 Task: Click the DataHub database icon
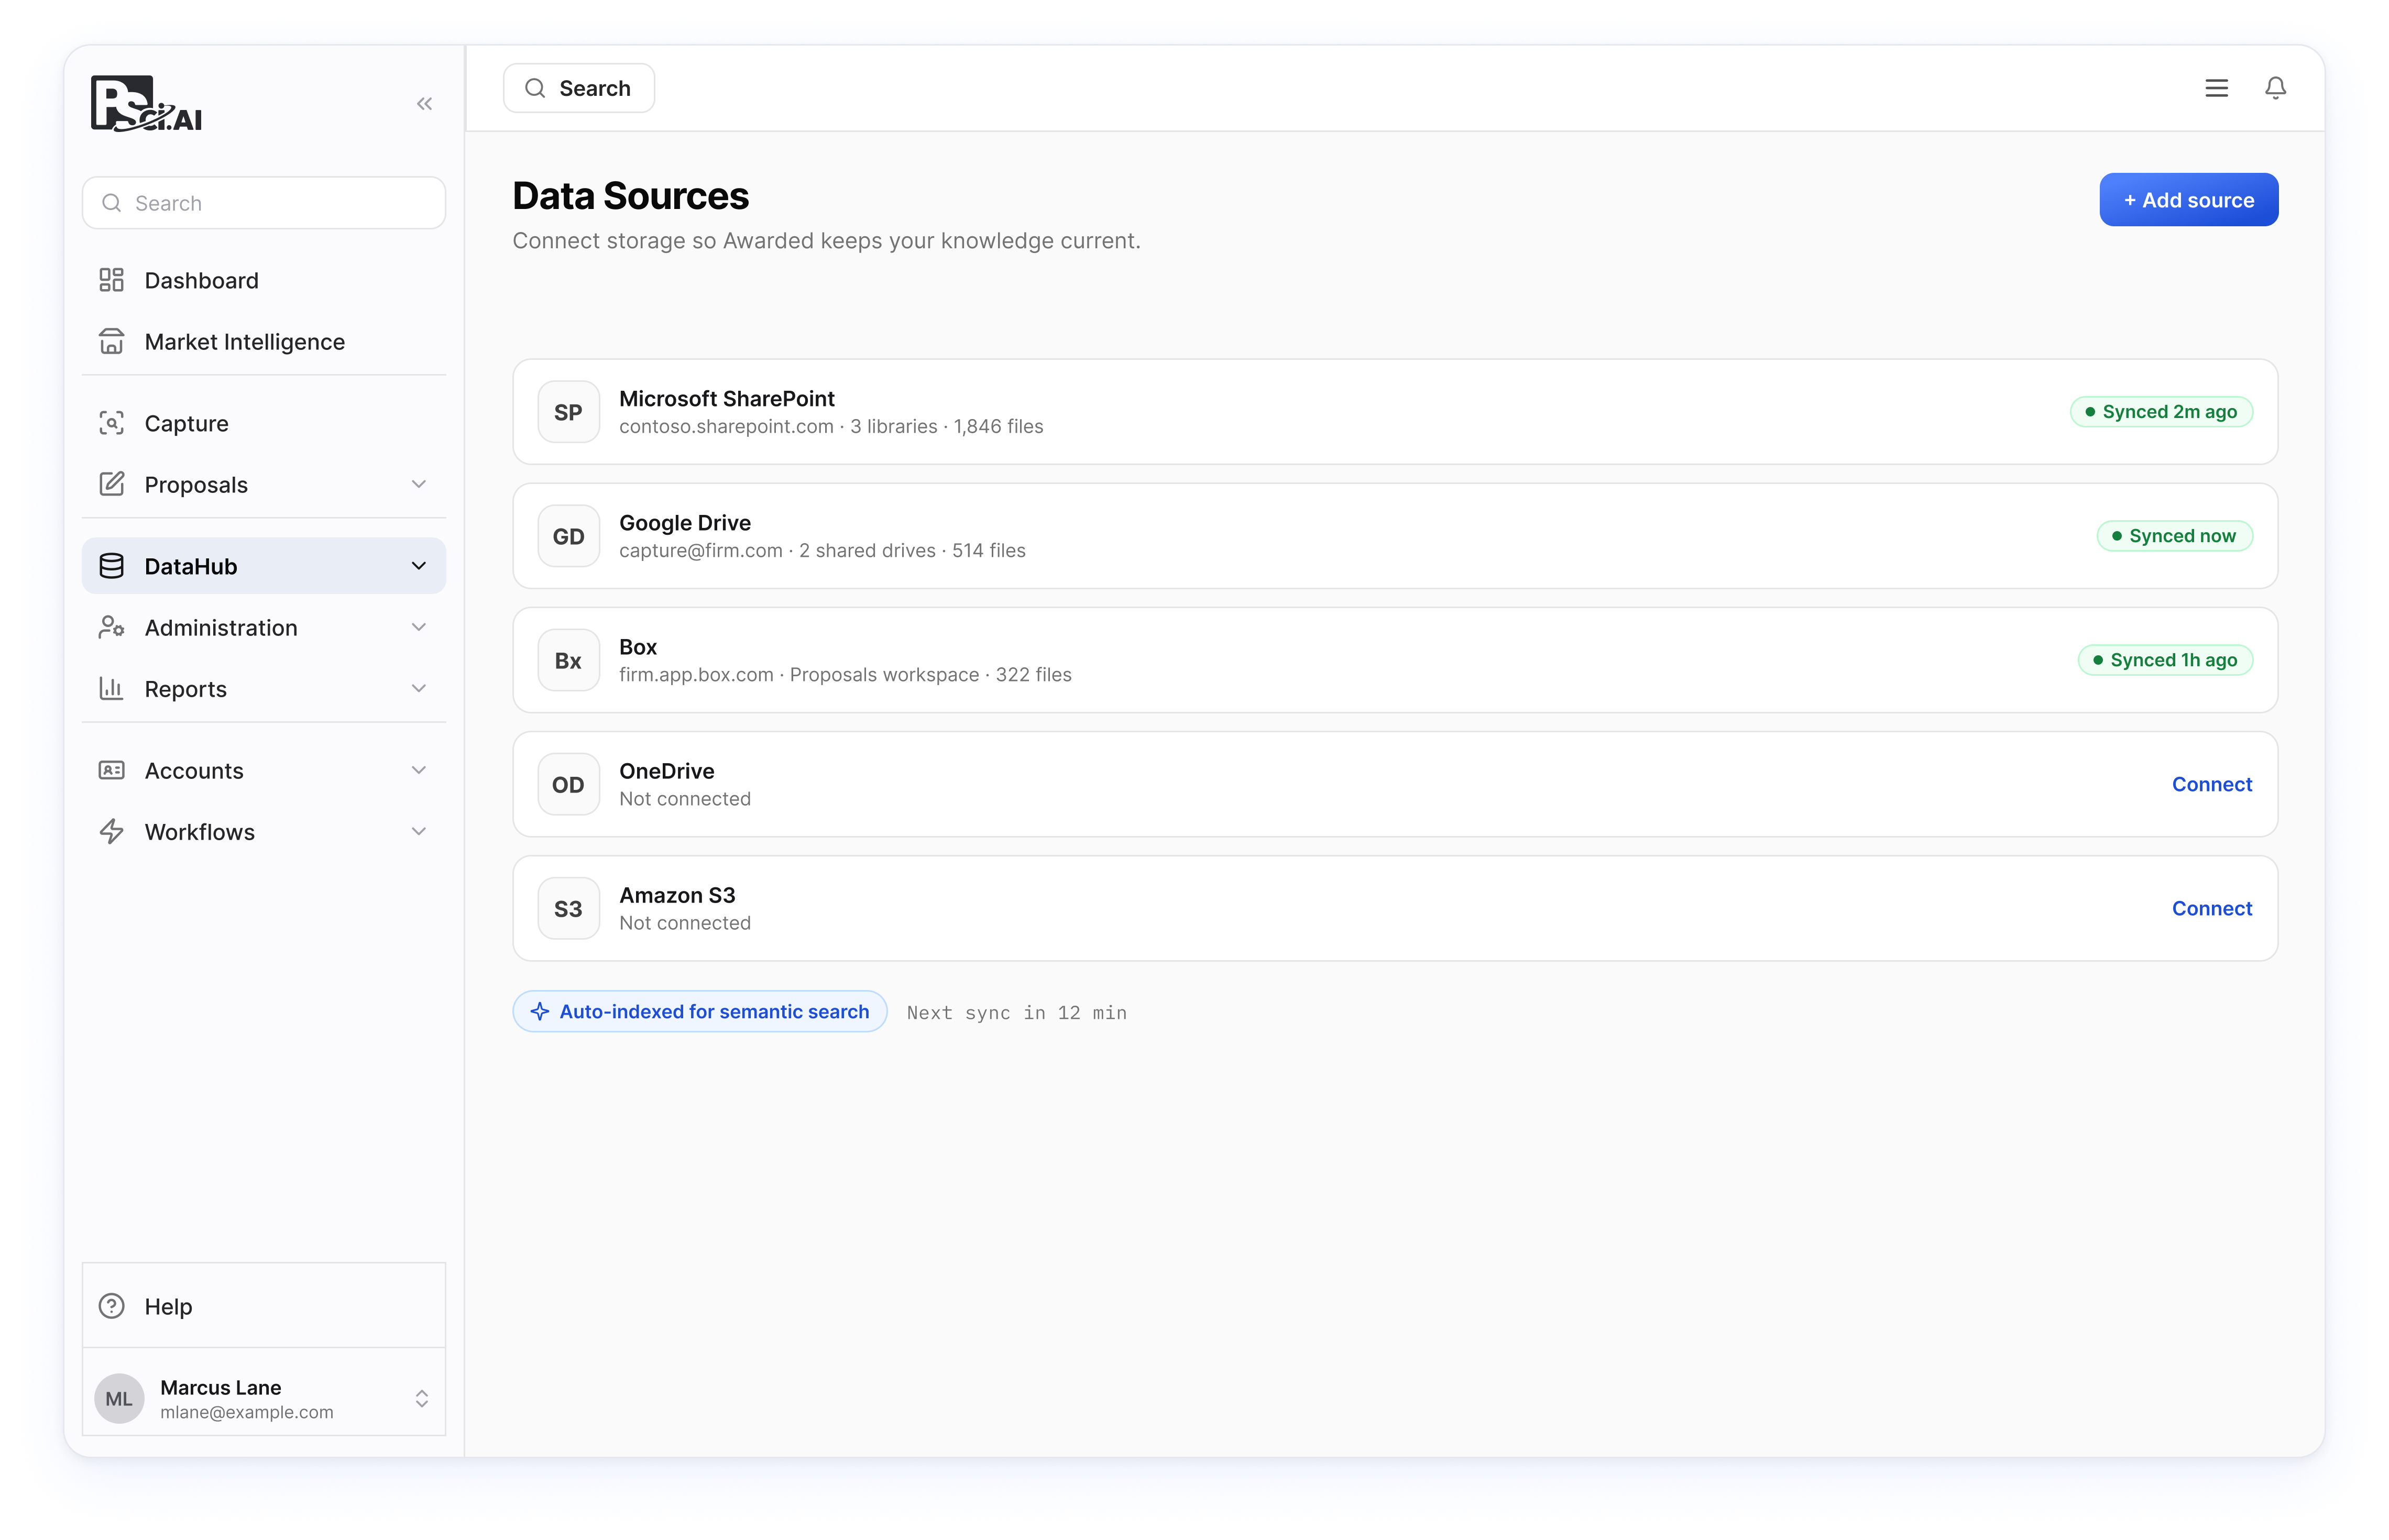point(111,566)
